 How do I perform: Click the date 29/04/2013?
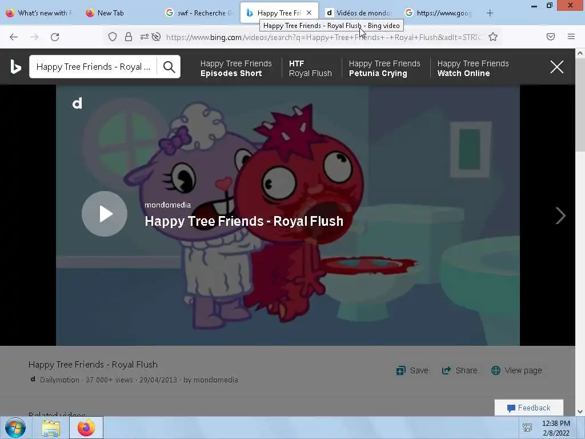158,380
